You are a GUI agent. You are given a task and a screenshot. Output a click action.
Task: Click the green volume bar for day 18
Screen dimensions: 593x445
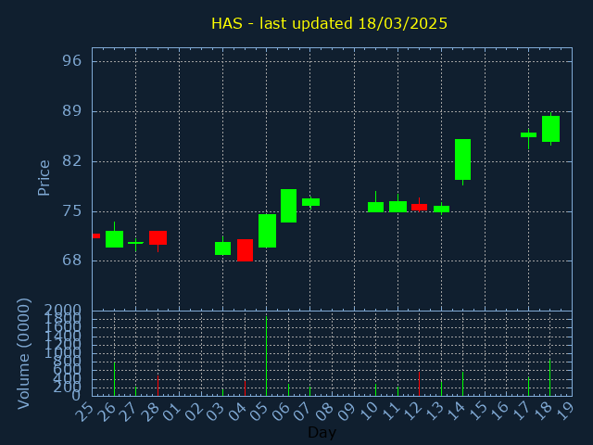click(549, 377)
